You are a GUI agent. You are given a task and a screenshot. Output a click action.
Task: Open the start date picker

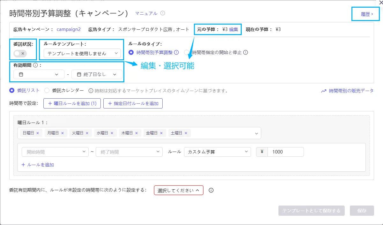coord(39,74)
